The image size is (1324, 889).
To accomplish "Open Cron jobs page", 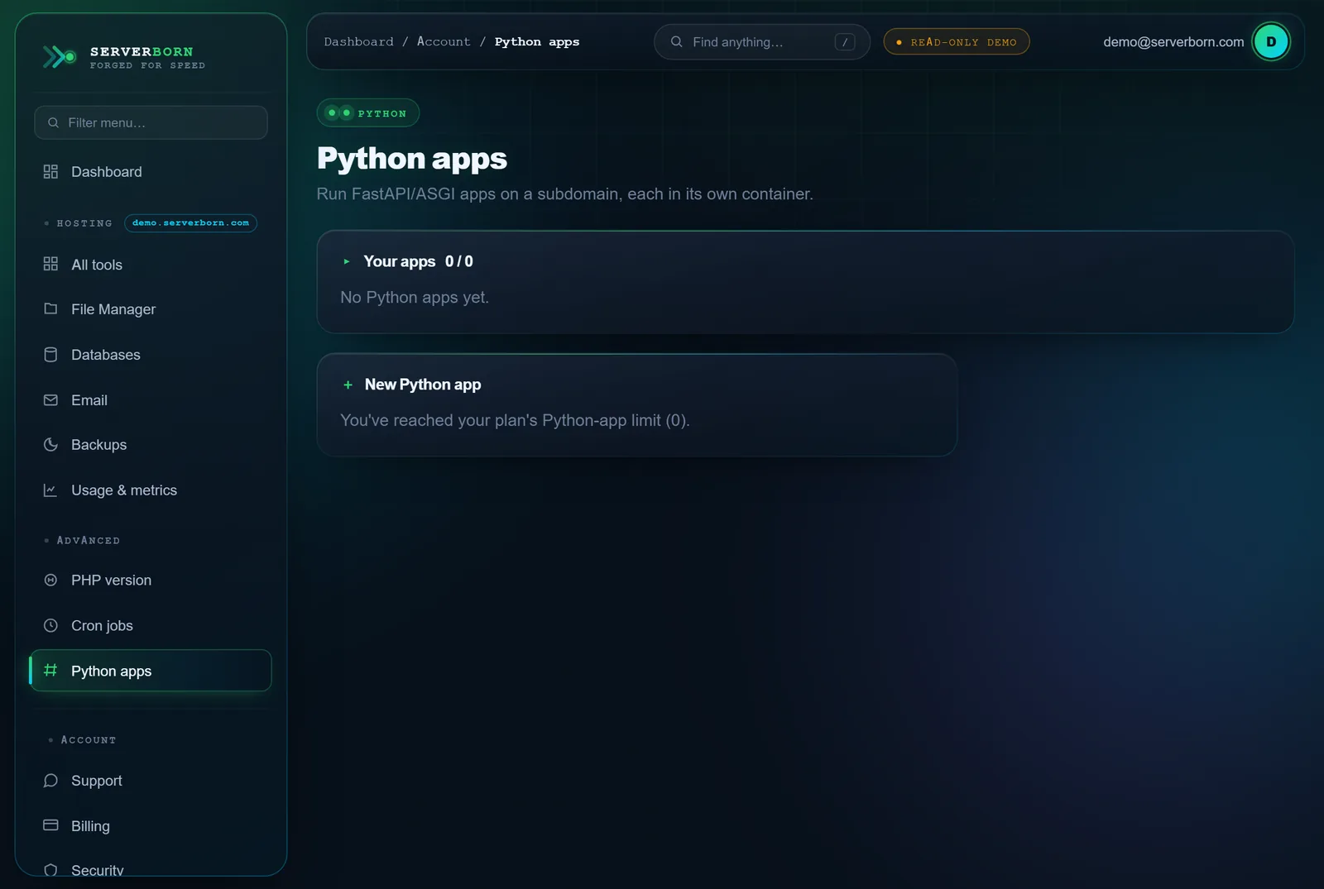I will (x=151, y=625).
